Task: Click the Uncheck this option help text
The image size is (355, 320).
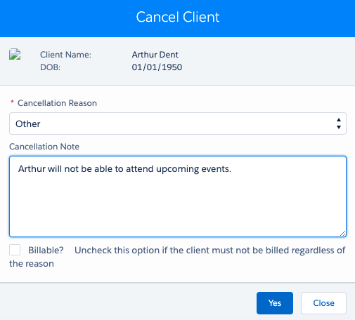Action: pos(177,257)
